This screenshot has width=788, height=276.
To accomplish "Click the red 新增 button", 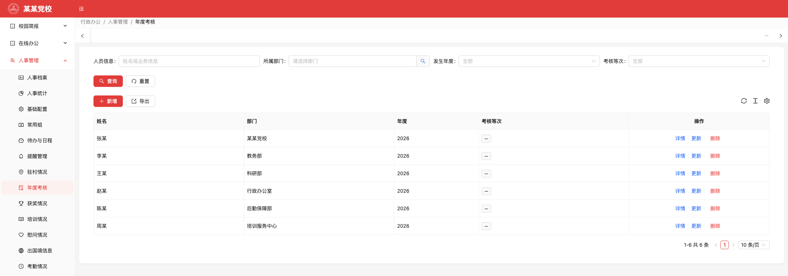I will pyautogui.click(x=108, y=101).
